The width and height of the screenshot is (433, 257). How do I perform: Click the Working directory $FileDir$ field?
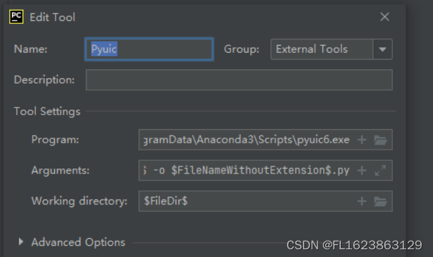point(265,201)
